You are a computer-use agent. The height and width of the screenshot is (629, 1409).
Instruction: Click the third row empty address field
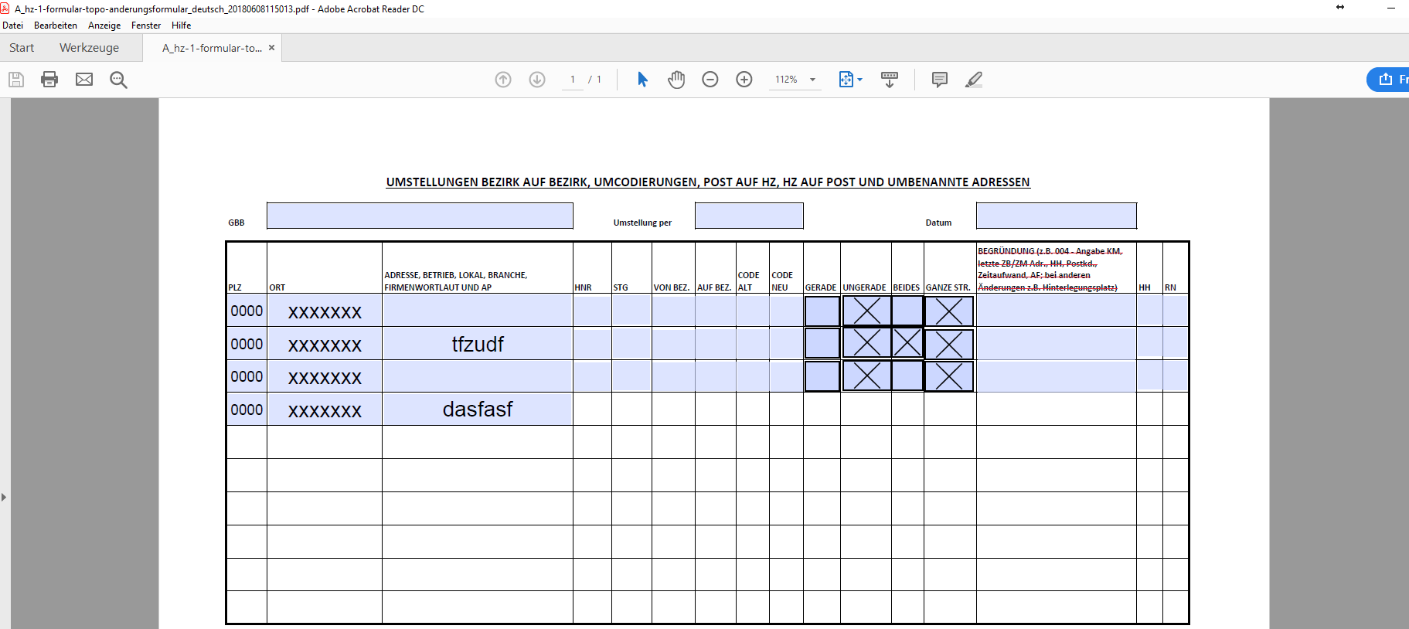click(478, 376)
